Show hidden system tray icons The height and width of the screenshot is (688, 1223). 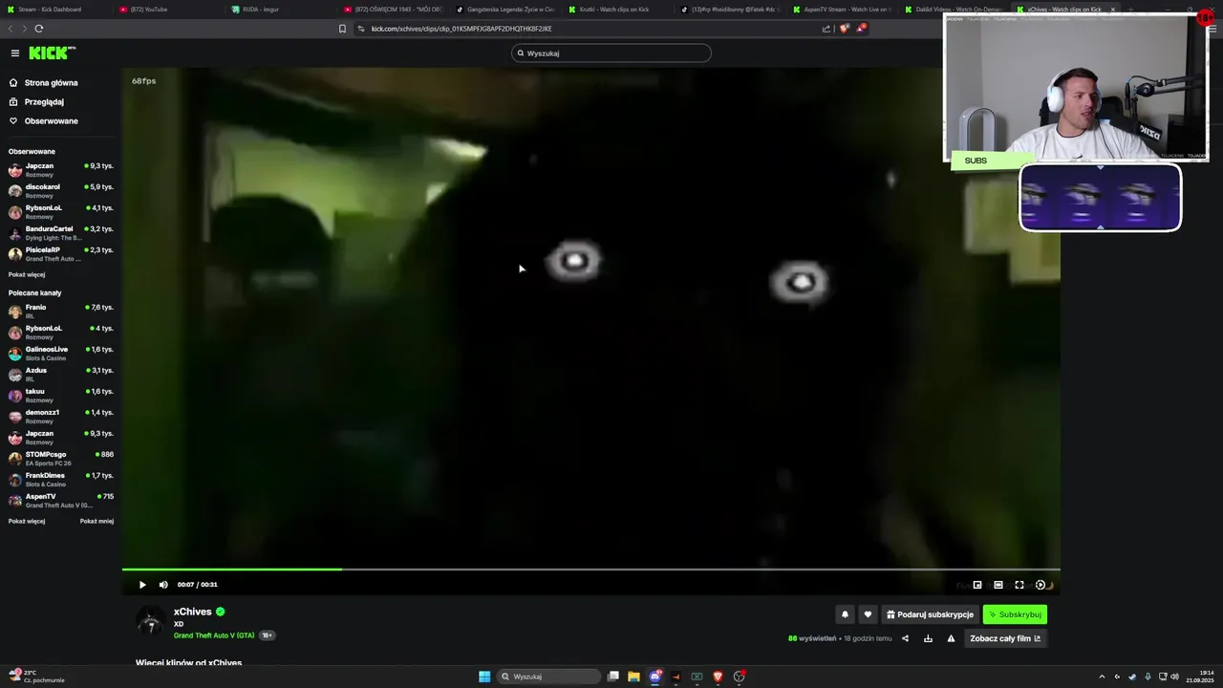(x=1102, y=677)
